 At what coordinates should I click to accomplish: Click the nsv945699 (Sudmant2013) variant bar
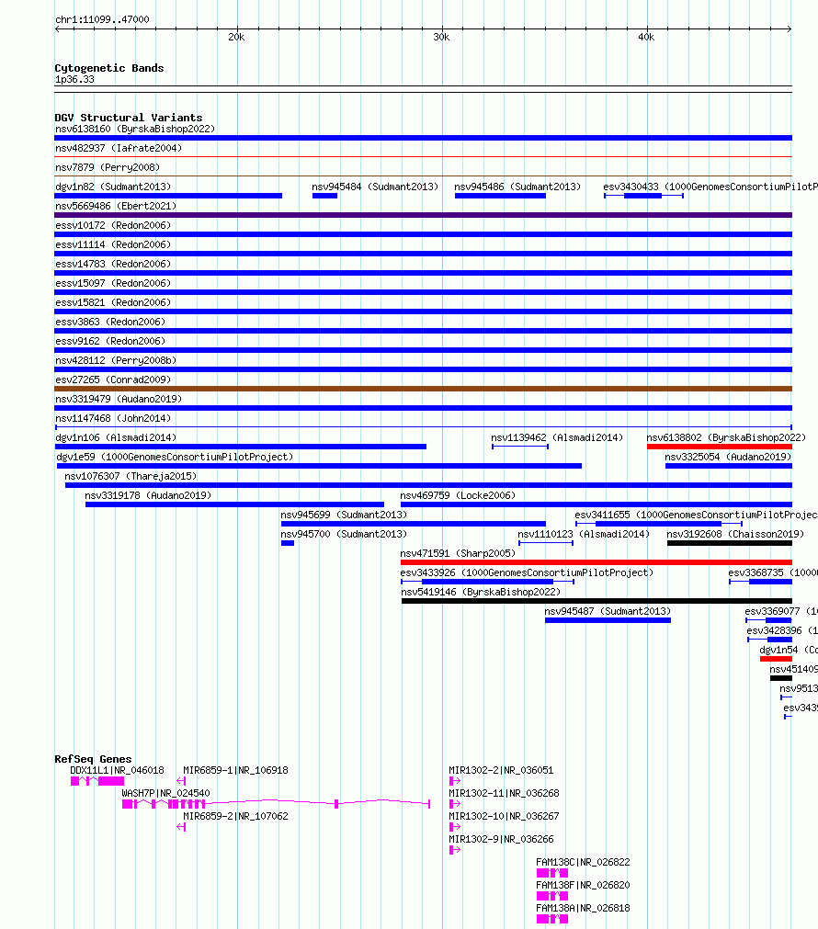414,524
